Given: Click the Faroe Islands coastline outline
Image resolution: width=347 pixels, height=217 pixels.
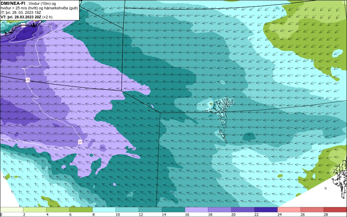Looking at the screenshot, I should (220, 119).
